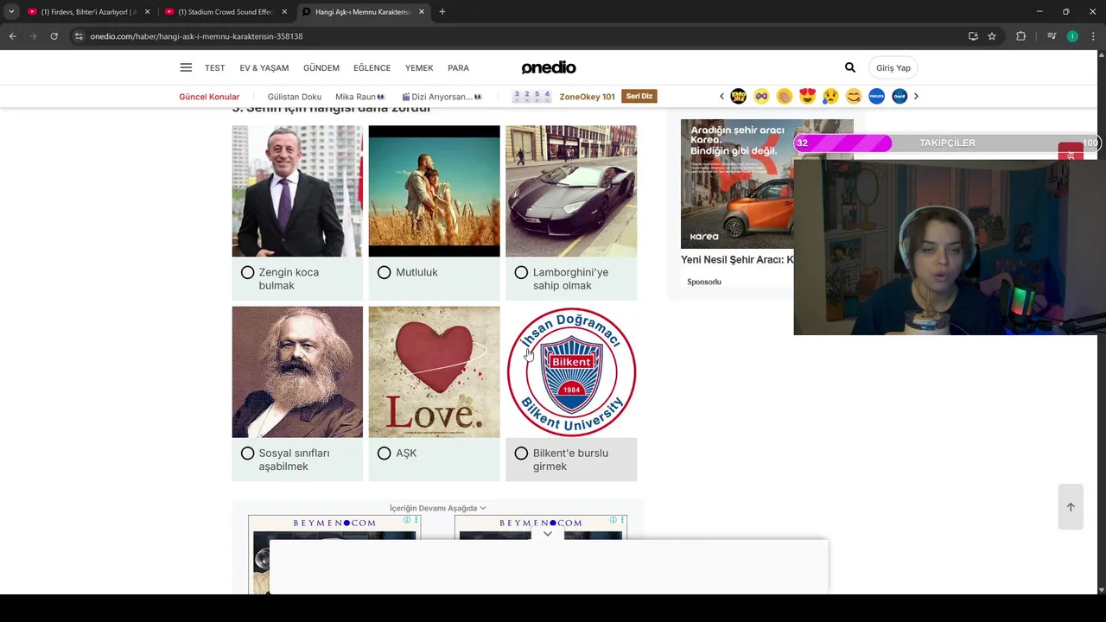Click the yummy smiling emoji icon
This screenshot has height=622, width=1106.
pos(854,96)
